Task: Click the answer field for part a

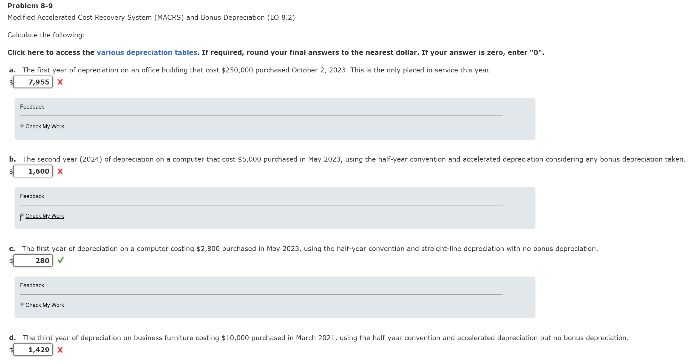Action: pyautogui.click(x=33, y=82)
